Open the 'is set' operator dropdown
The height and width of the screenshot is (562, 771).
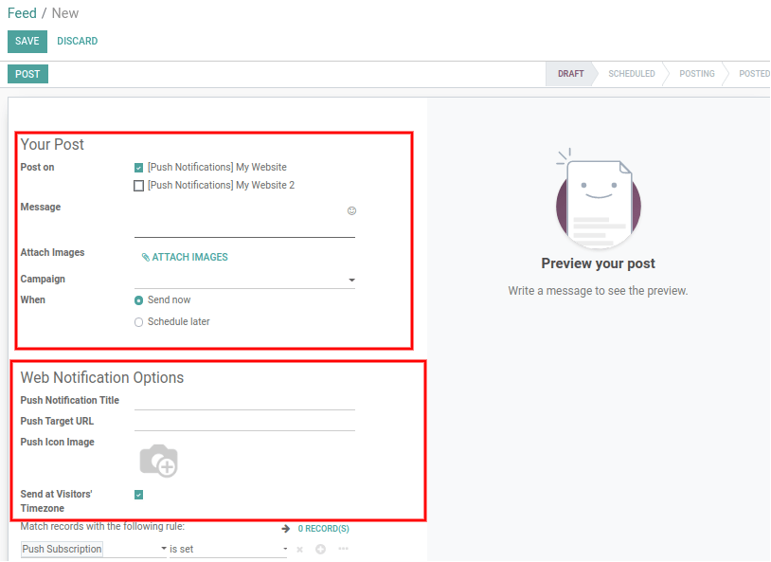228,549
